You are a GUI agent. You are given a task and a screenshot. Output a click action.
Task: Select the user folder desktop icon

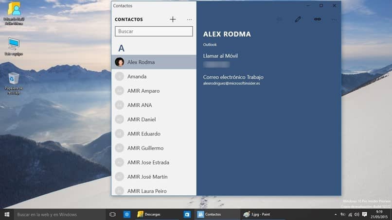(x=14, y=13)
